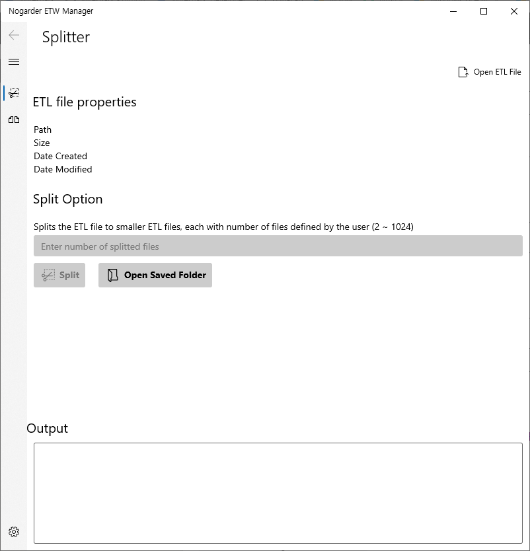Select the Path property label

pyautogui.click(x=42, y=129)
